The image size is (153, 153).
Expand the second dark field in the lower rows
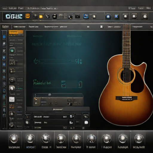coord(50,123)
